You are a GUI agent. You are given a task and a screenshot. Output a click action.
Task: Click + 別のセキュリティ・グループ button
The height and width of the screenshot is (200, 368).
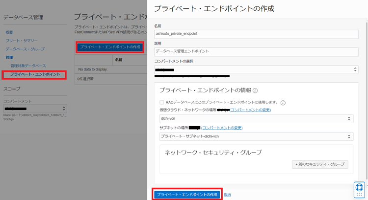[320, 164]
